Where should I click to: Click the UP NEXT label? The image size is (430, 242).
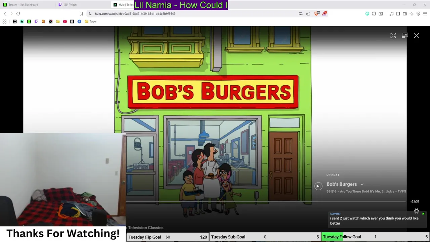[333, 175]
